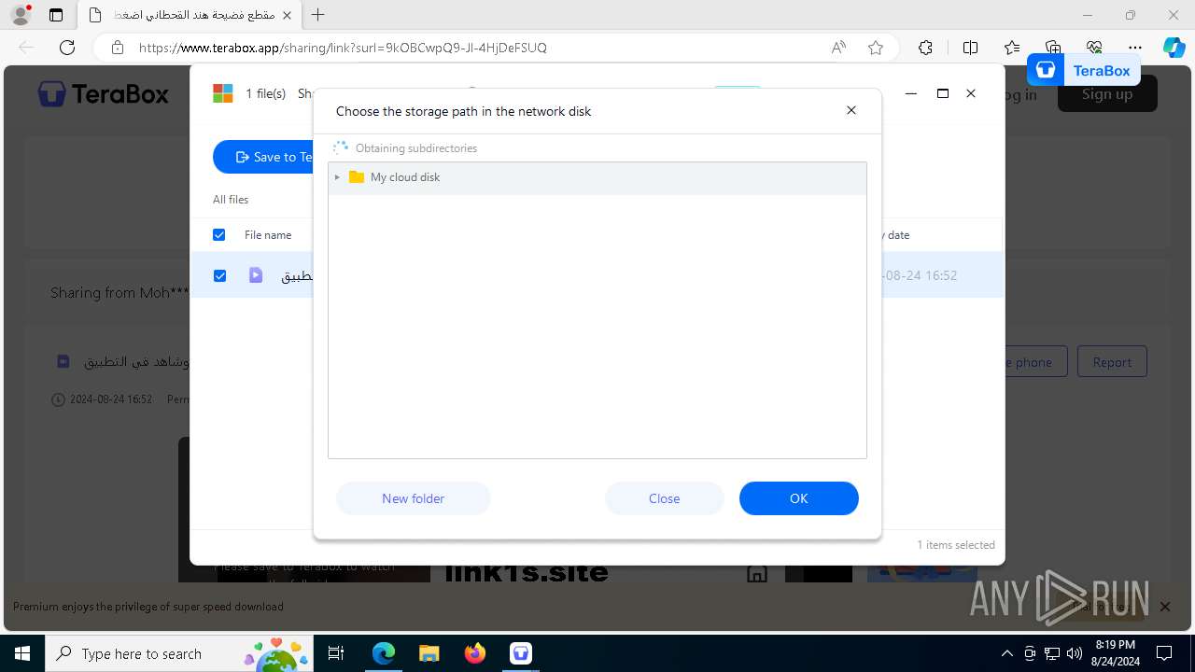View site information lock icon

(117, 48)
